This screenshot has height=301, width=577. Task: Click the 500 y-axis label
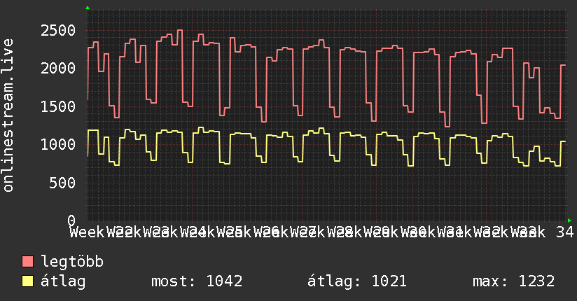62,183
